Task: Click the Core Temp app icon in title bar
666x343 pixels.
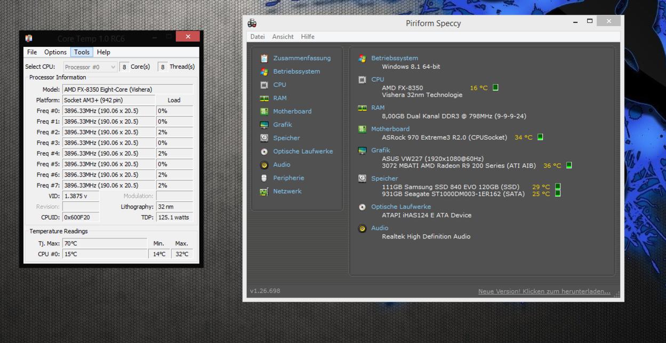Action: pyautogui.click(x=29, y=38)
